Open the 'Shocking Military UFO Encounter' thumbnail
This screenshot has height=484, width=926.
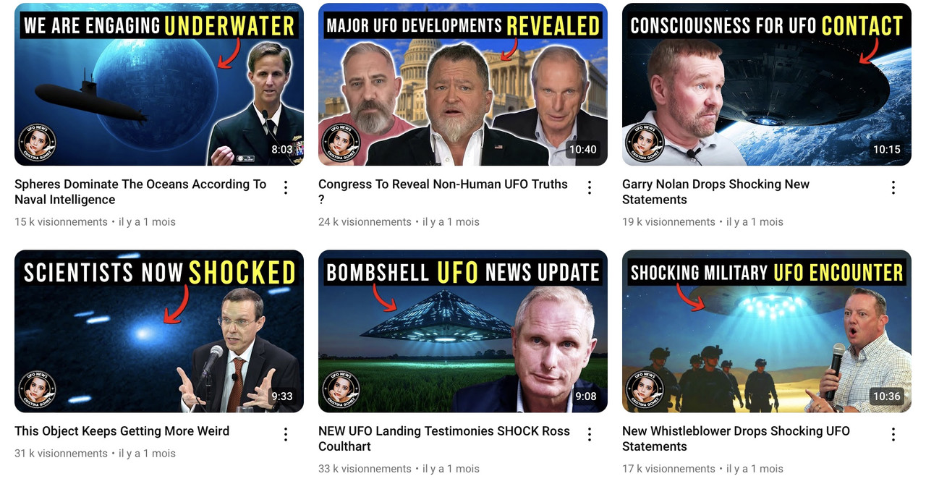point(767,331)
